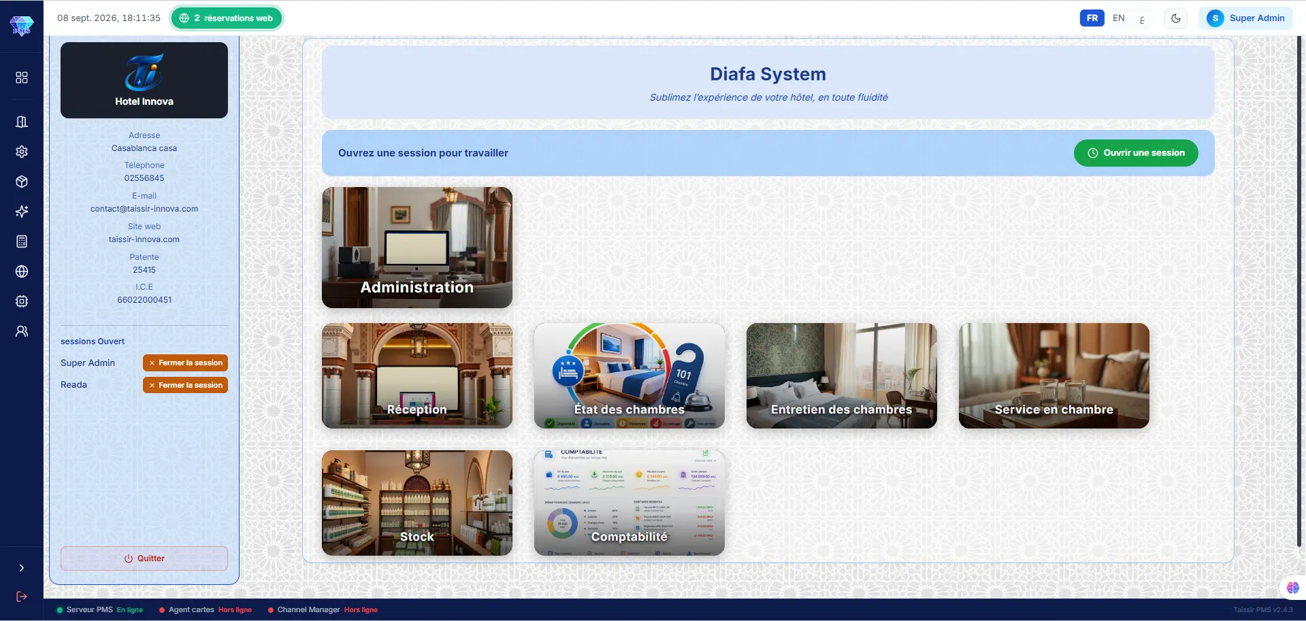Click the Quitter button
The width and height of the screenshot is (1306, 621).
coord(144,558)
